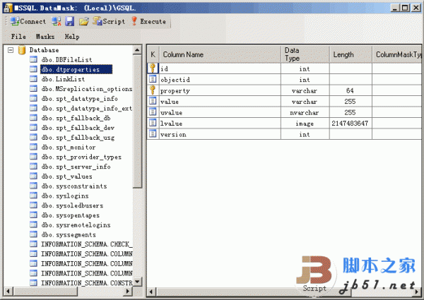The image size is (424, 300).
Task: Open the Masks menu
Action: (45, 37)
